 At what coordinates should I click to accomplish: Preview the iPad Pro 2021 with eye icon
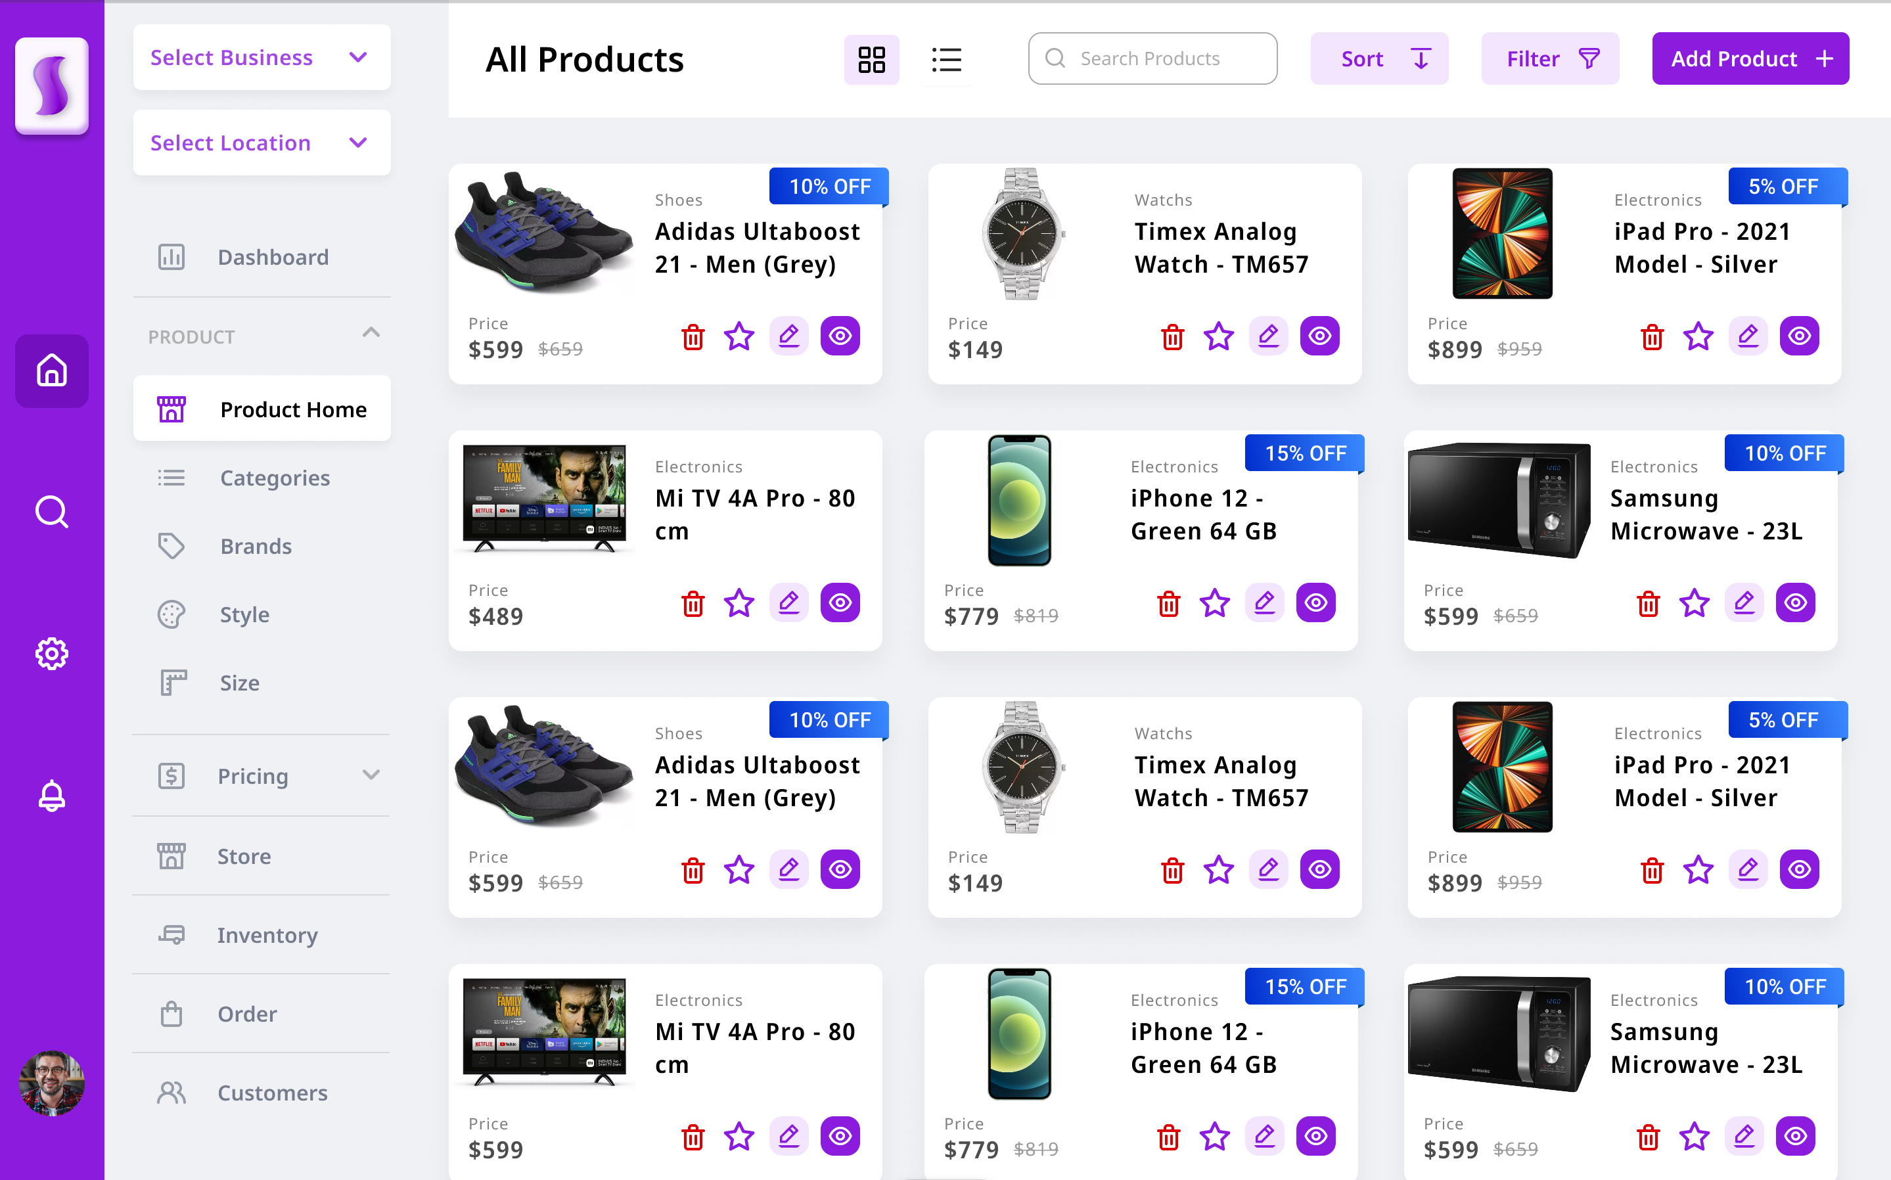tap(1799, 336)
